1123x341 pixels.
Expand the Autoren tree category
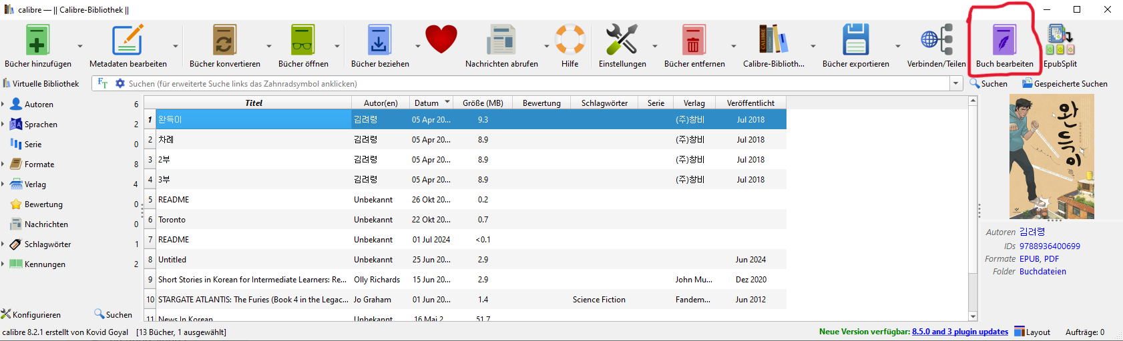tap(3, 105)
